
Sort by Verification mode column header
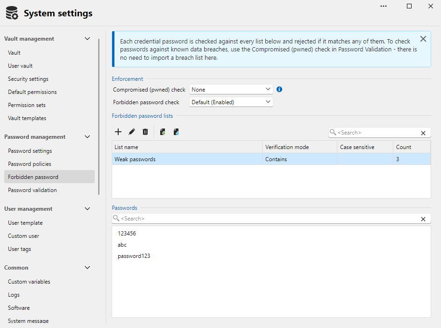[300, 147]
